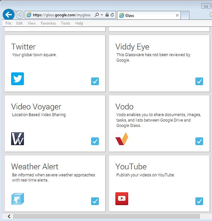
Task: Click the browser Forward arrow button
Action: coord(20,15)
